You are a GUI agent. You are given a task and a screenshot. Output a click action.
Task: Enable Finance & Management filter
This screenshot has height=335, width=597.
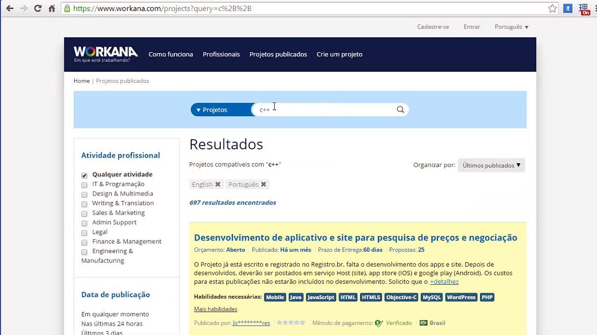pyautogui.click(x=84, y=242)
